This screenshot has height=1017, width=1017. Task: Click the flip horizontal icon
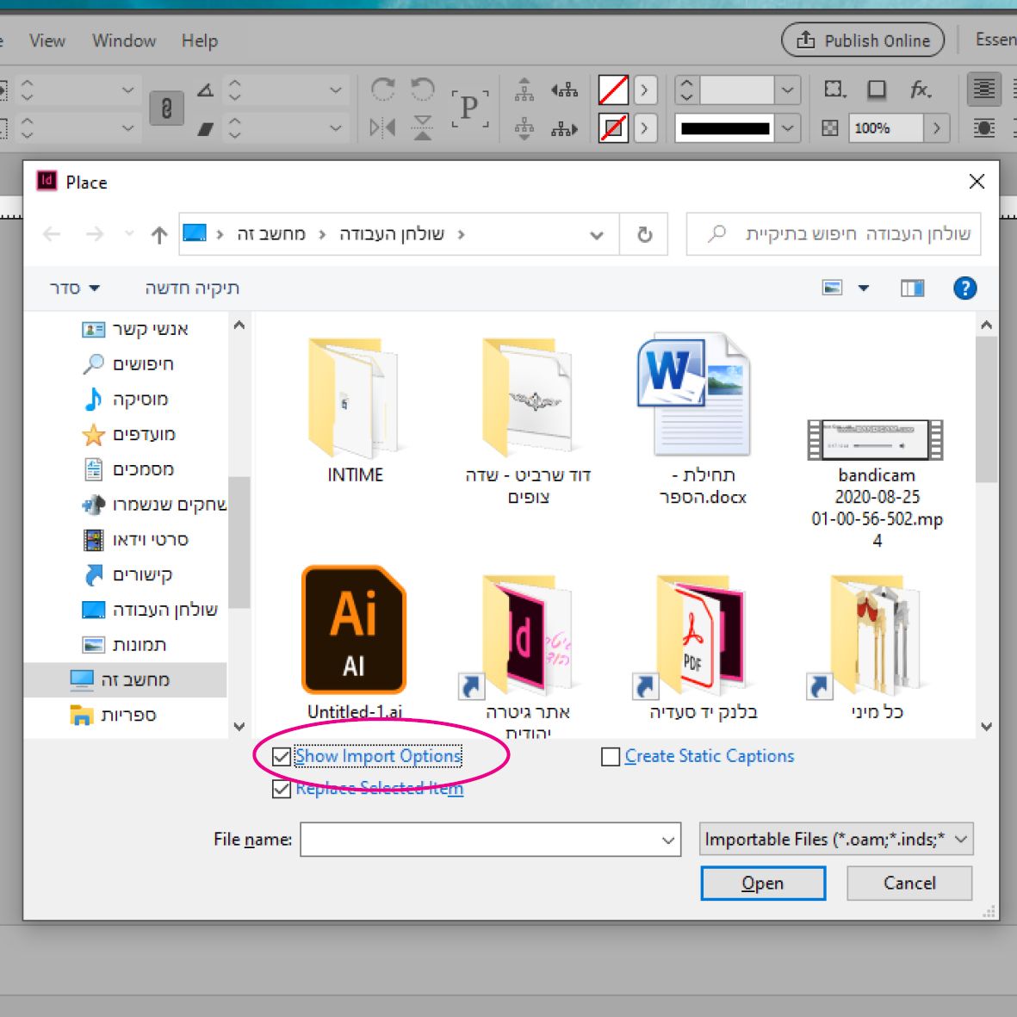pyautogui.click(x=382, y=127)
